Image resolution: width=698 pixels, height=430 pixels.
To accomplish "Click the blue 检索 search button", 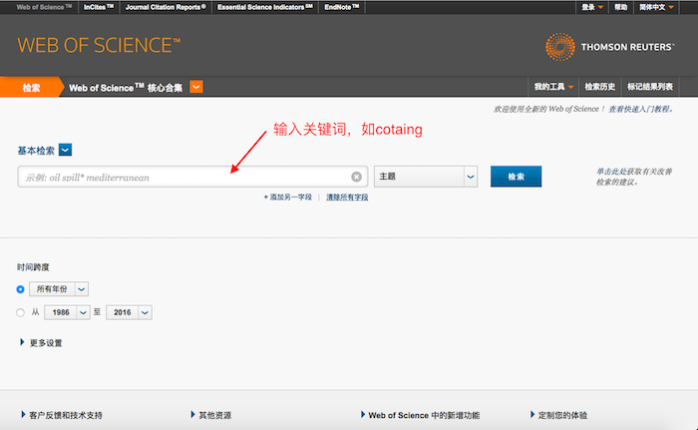I will [x=516, y=177].
